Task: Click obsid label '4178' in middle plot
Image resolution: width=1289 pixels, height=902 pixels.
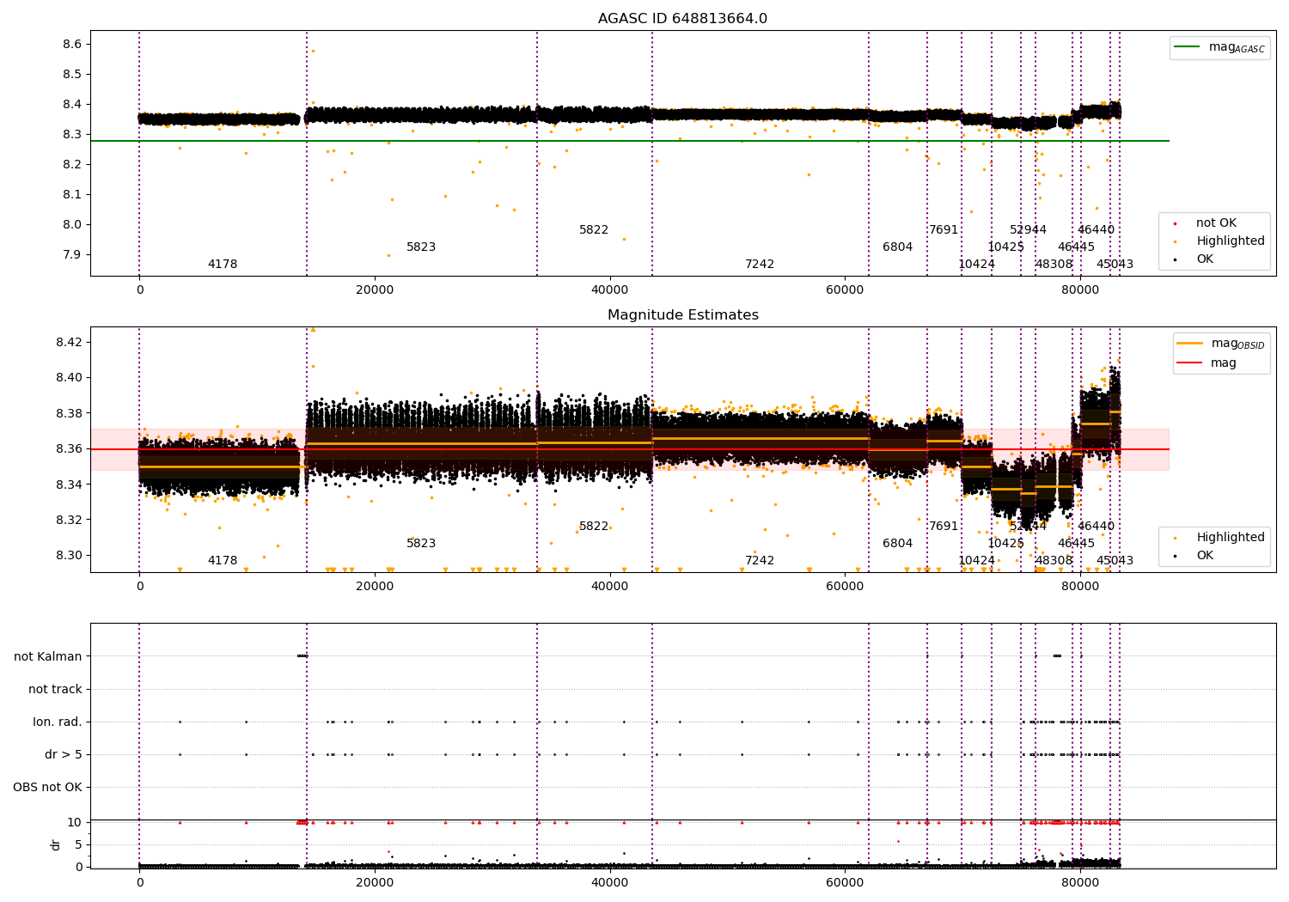Action: point(223,561)
